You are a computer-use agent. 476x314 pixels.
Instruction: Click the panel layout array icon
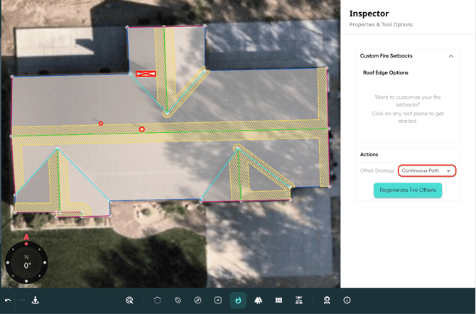299,301
